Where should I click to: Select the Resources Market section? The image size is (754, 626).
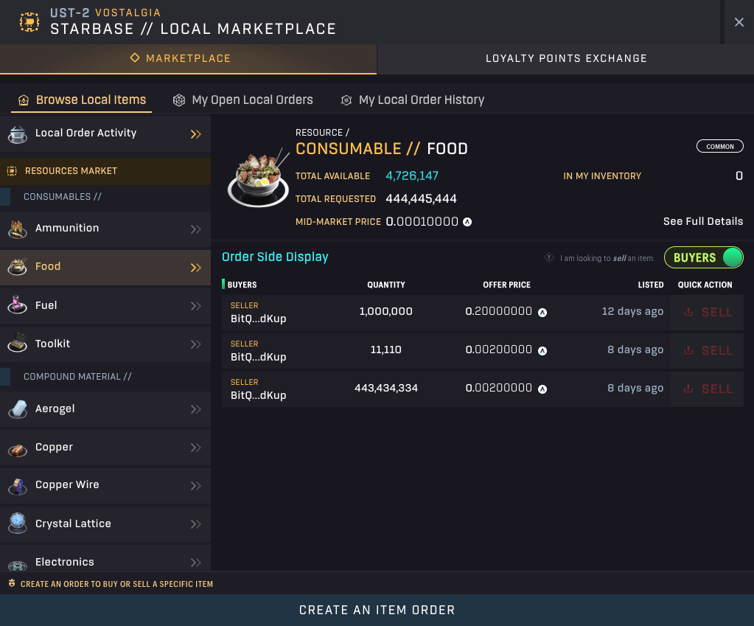point(105,171)
